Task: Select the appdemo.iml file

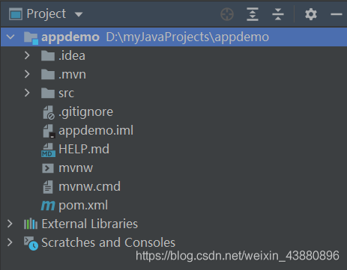Action: coord(96,131)
